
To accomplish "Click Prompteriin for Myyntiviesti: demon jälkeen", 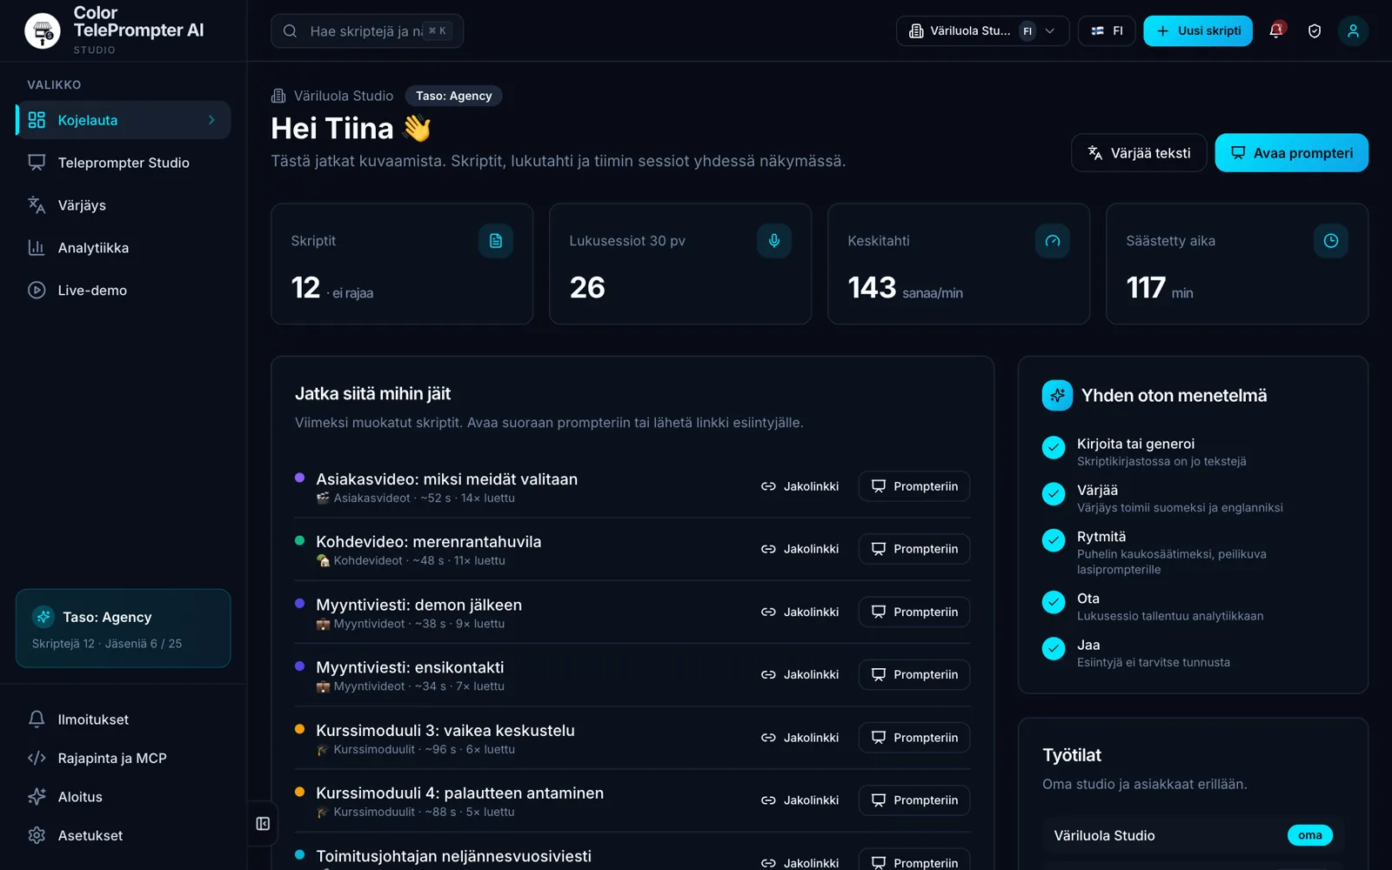I will (x=914, y=612).
